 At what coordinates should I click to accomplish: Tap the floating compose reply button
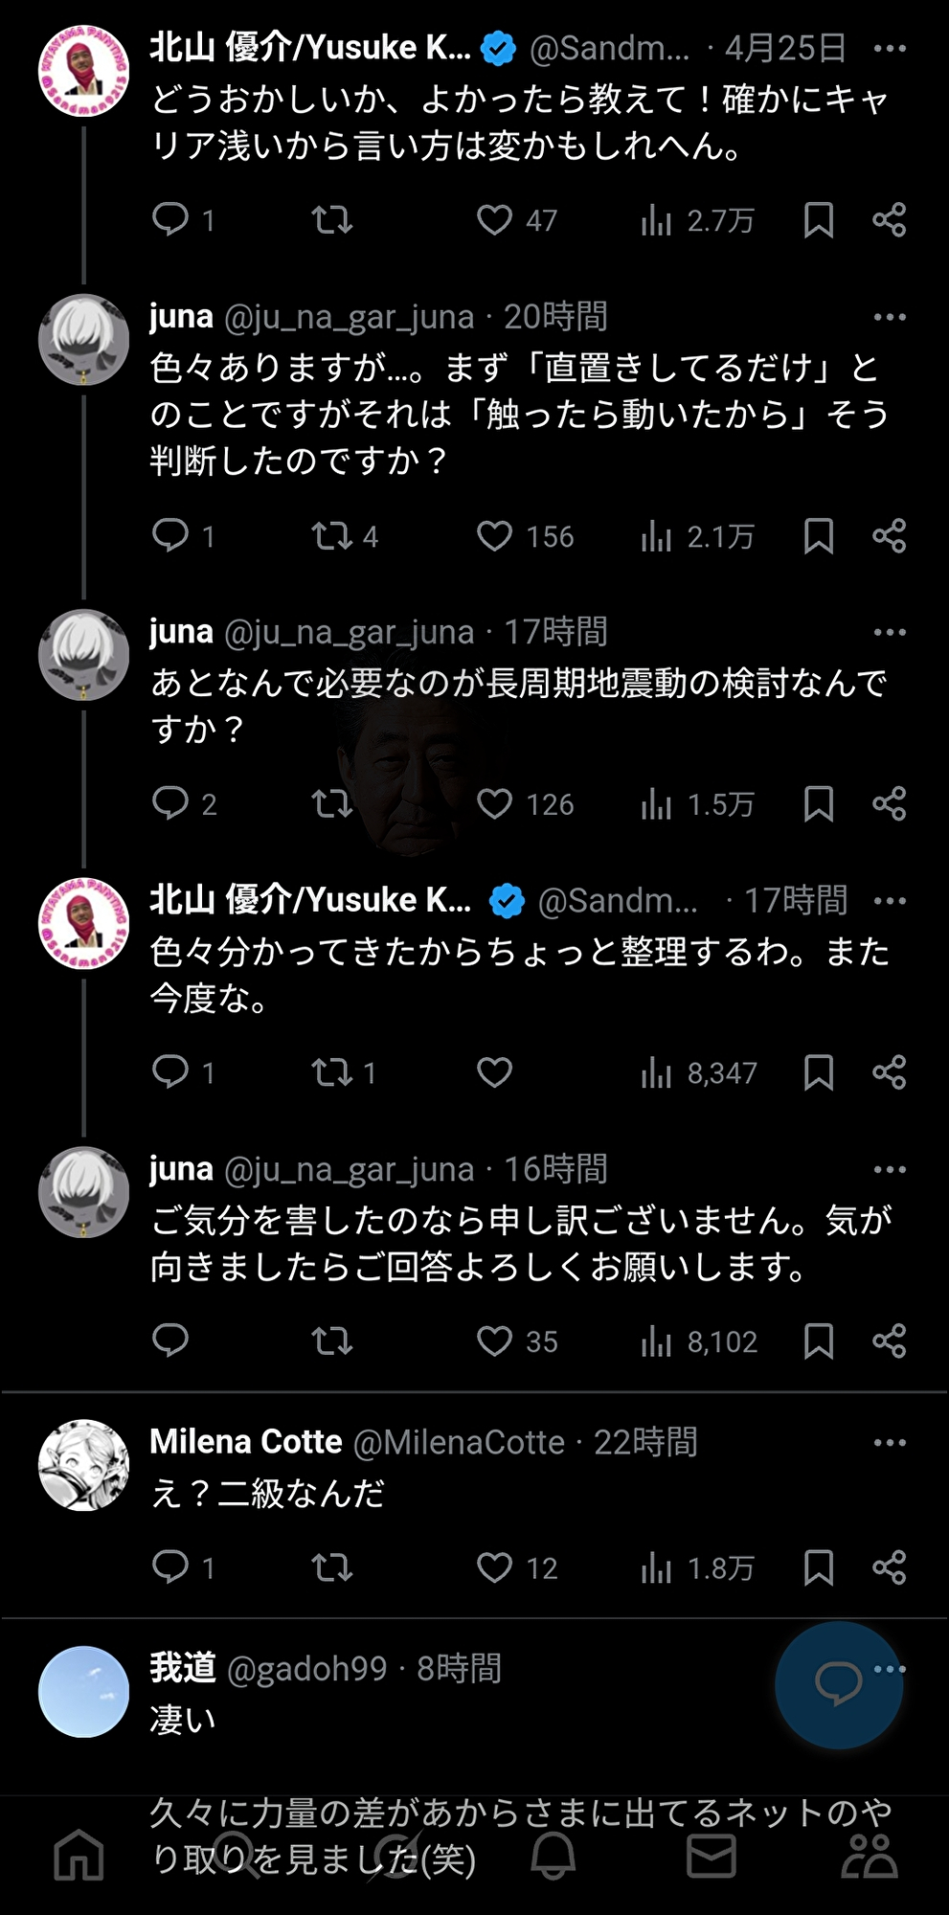pos(838,1684)
